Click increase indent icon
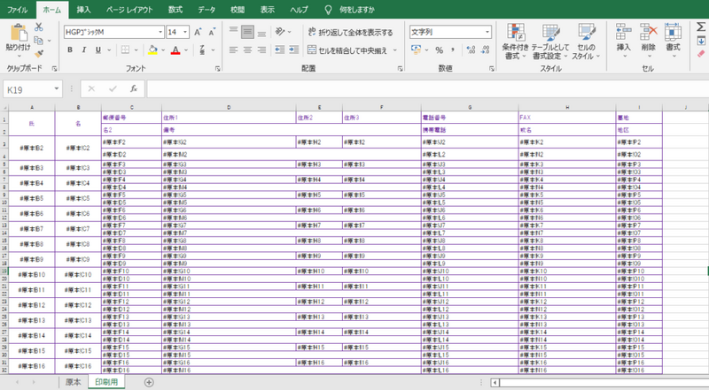 point(294,50)
